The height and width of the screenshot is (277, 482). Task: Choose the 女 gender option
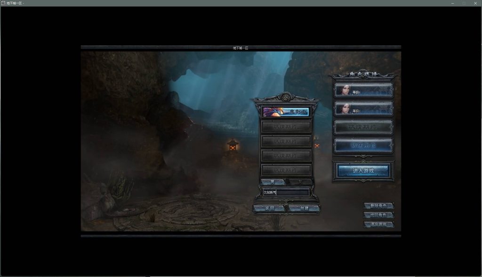coord(300,182)
